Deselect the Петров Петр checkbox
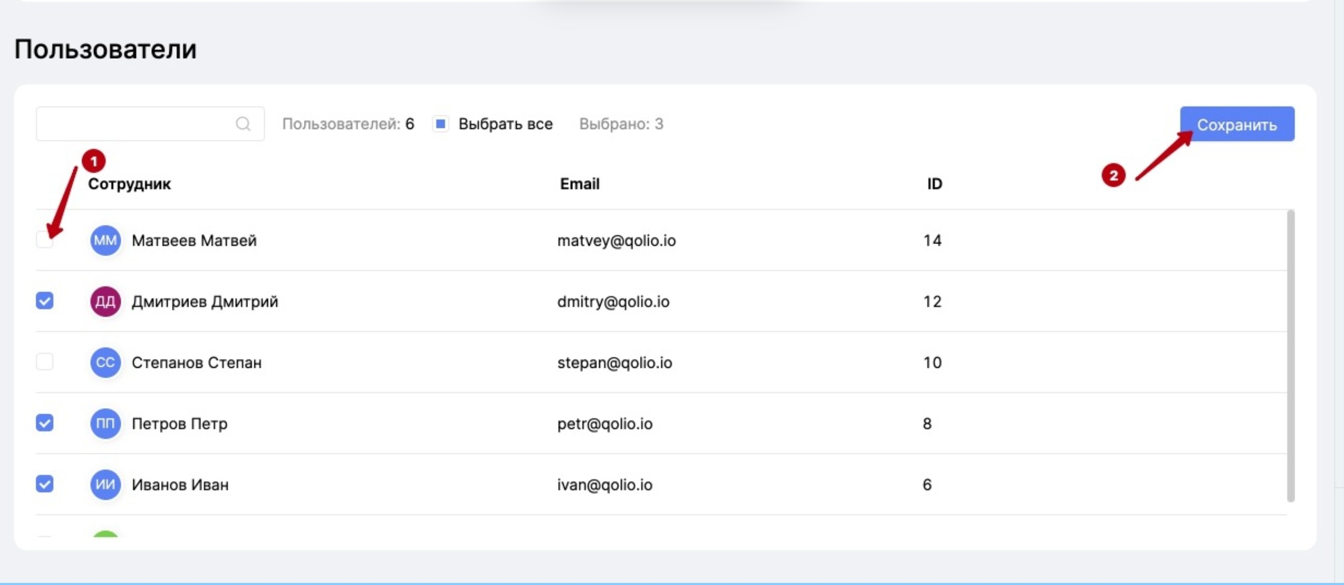 coord(44,423)
